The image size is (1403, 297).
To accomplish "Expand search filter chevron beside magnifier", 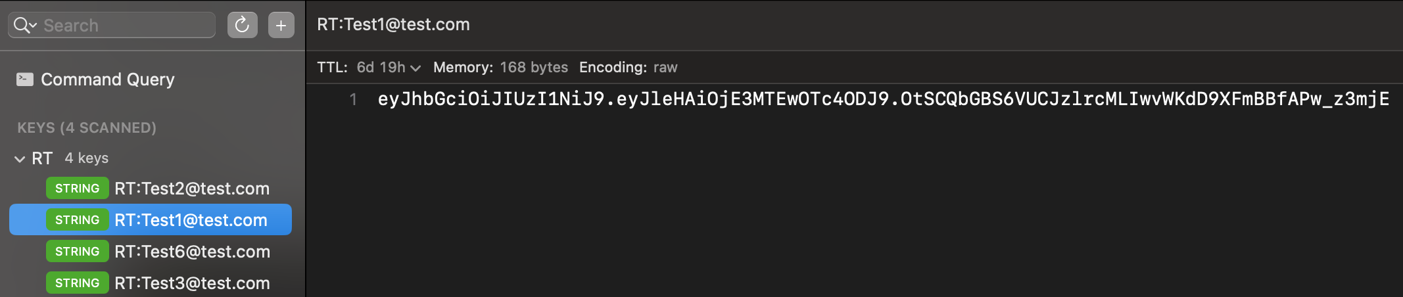I will pos(33,26).
